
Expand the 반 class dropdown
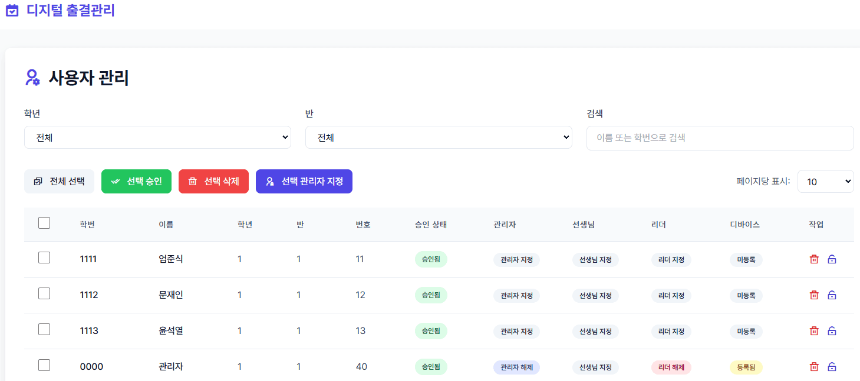pyautogui.click(x=439, y=138)
